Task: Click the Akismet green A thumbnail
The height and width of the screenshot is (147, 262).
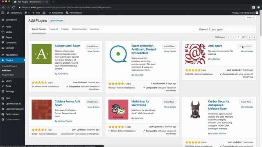Action: (x=42, y=54)
